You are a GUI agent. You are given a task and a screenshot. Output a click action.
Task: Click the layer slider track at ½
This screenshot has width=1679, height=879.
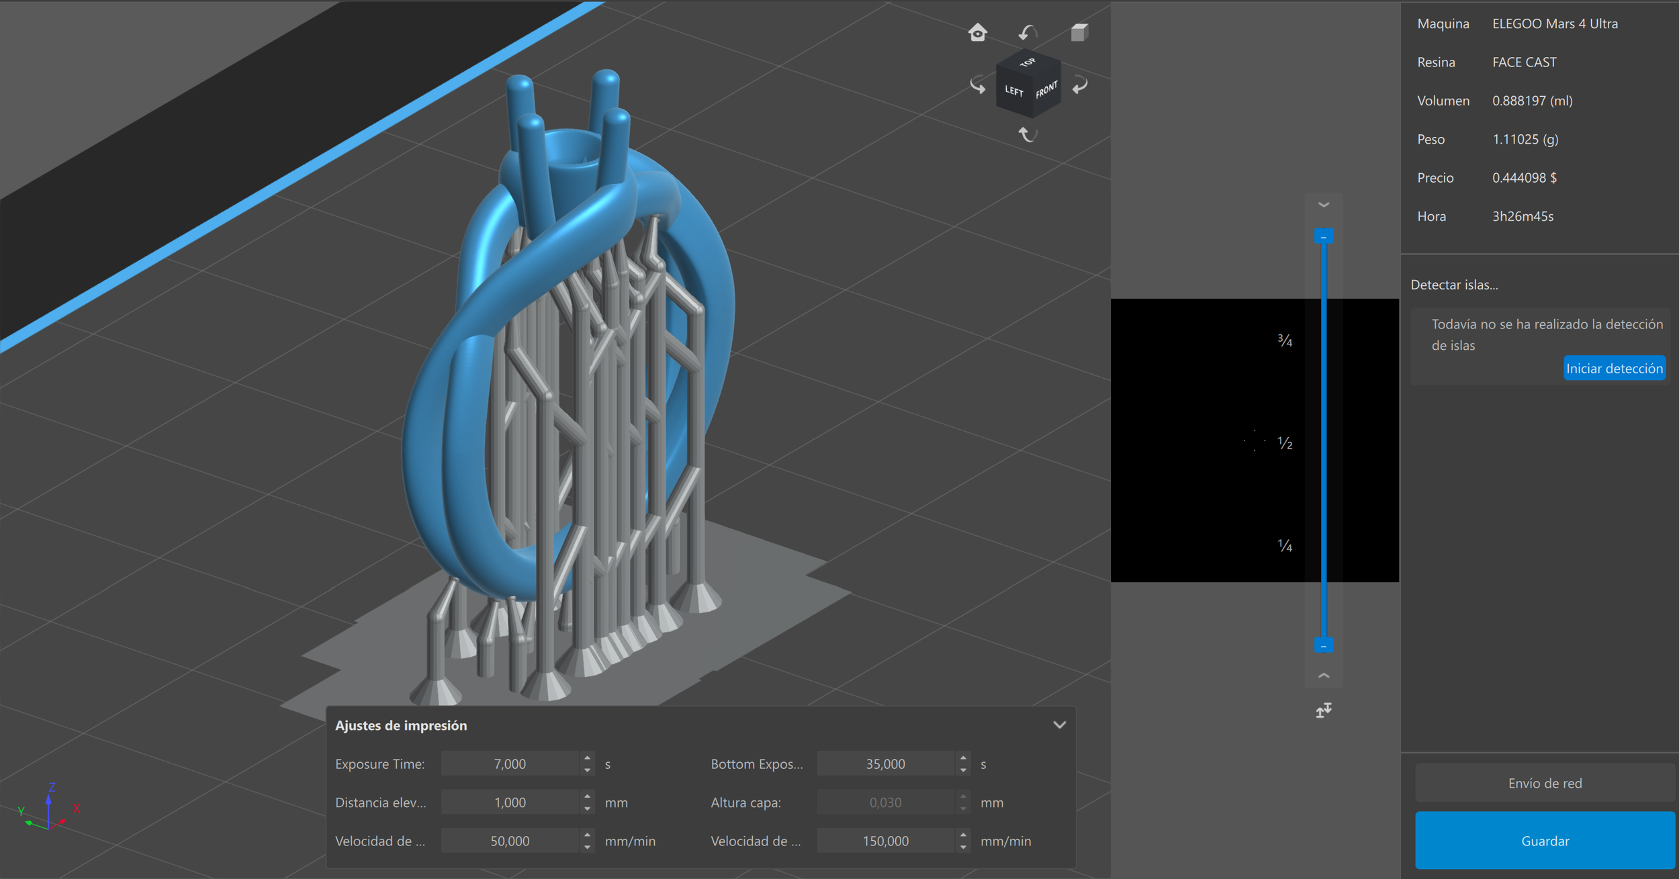point(1324,443)
